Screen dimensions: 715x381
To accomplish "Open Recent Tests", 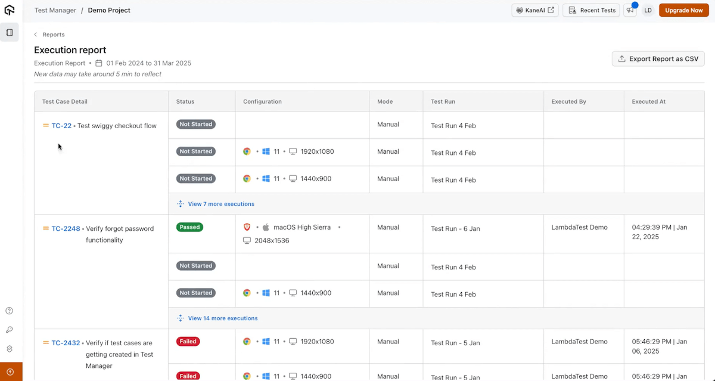I will (x=591, y=10).
